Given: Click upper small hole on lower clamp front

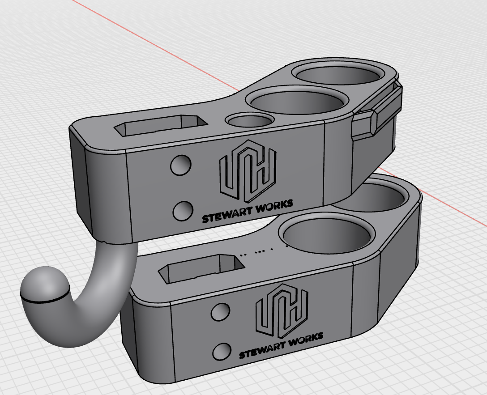Looking at the screenshot, I should (x=221, y=311).
